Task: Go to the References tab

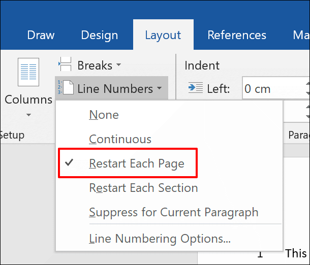Action: (236, 35)
